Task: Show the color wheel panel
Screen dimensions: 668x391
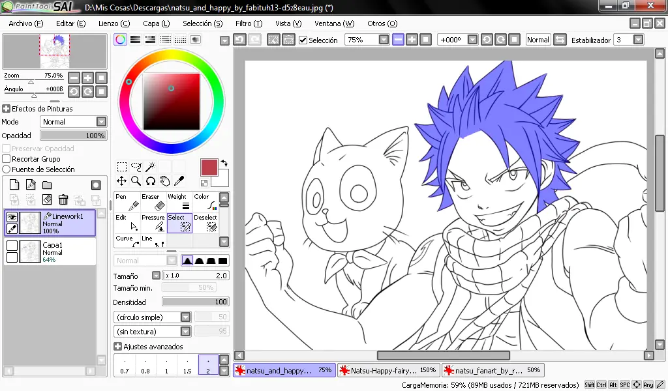Action: pos(120,40)
